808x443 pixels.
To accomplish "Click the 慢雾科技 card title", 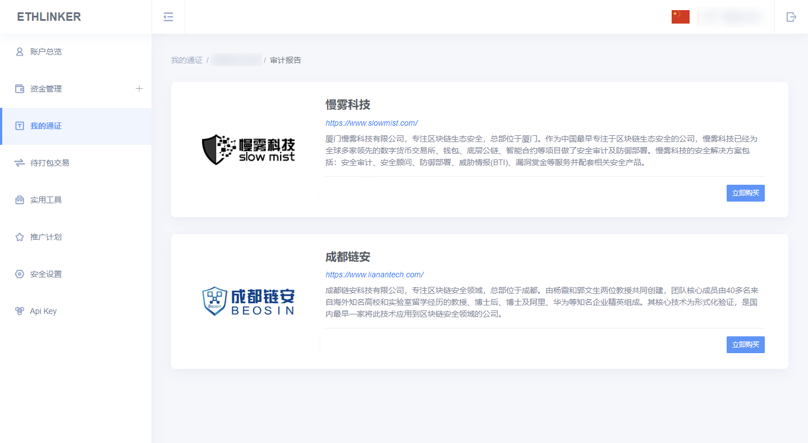I will tap(348, 105).
